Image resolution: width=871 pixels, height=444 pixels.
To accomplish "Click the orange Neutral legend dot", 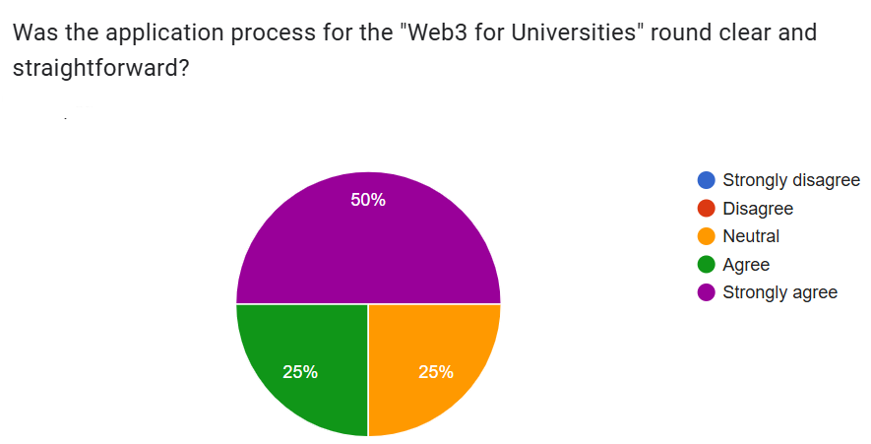I will [x=706, y=236].
